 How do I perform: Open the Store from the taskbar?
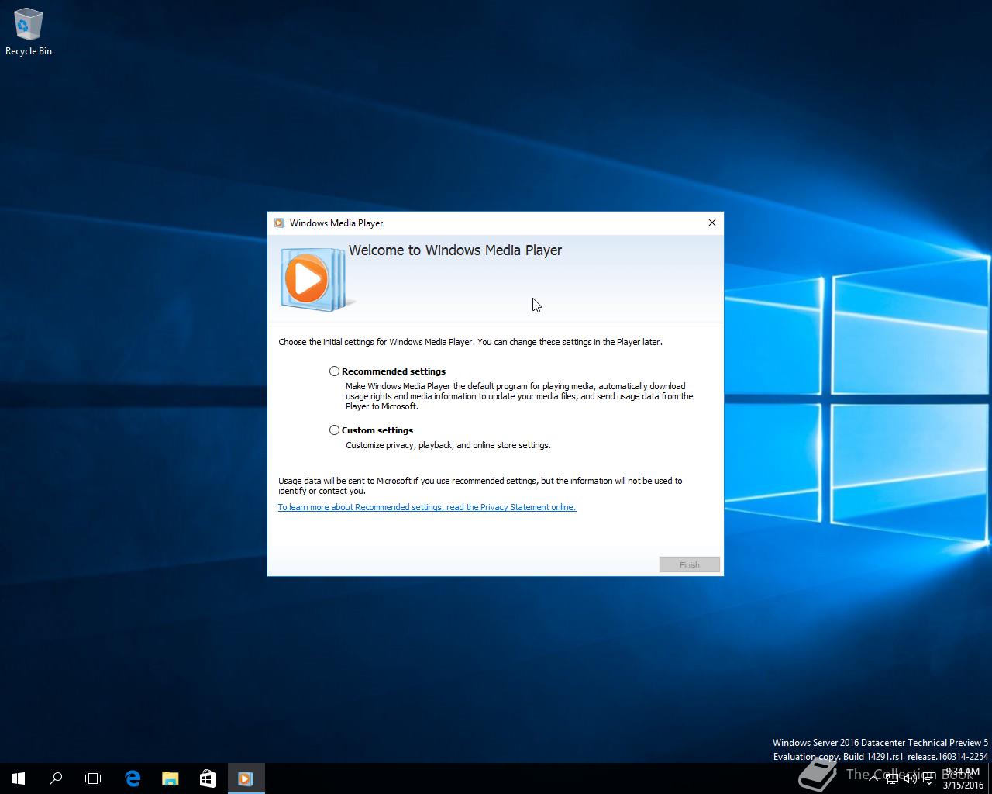click(208, 778)
